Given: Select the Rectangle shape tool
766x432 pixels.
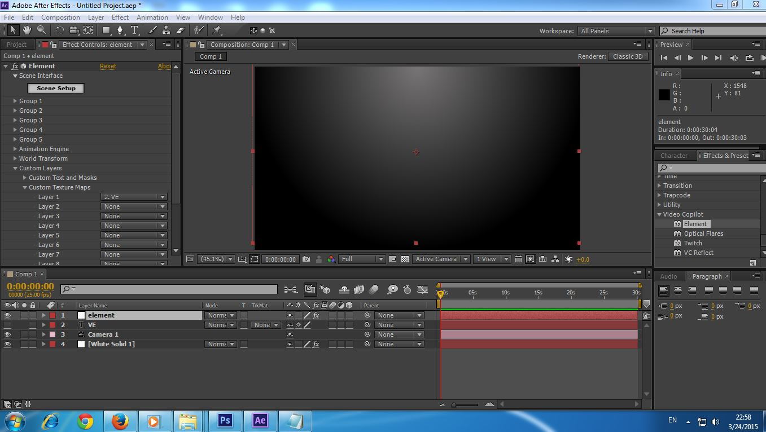Looking at the screenshot, I should click(x=106, y=30).
